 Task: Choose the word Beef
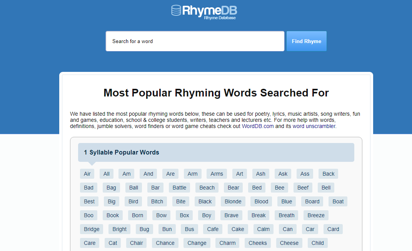(x=303, y=188)
